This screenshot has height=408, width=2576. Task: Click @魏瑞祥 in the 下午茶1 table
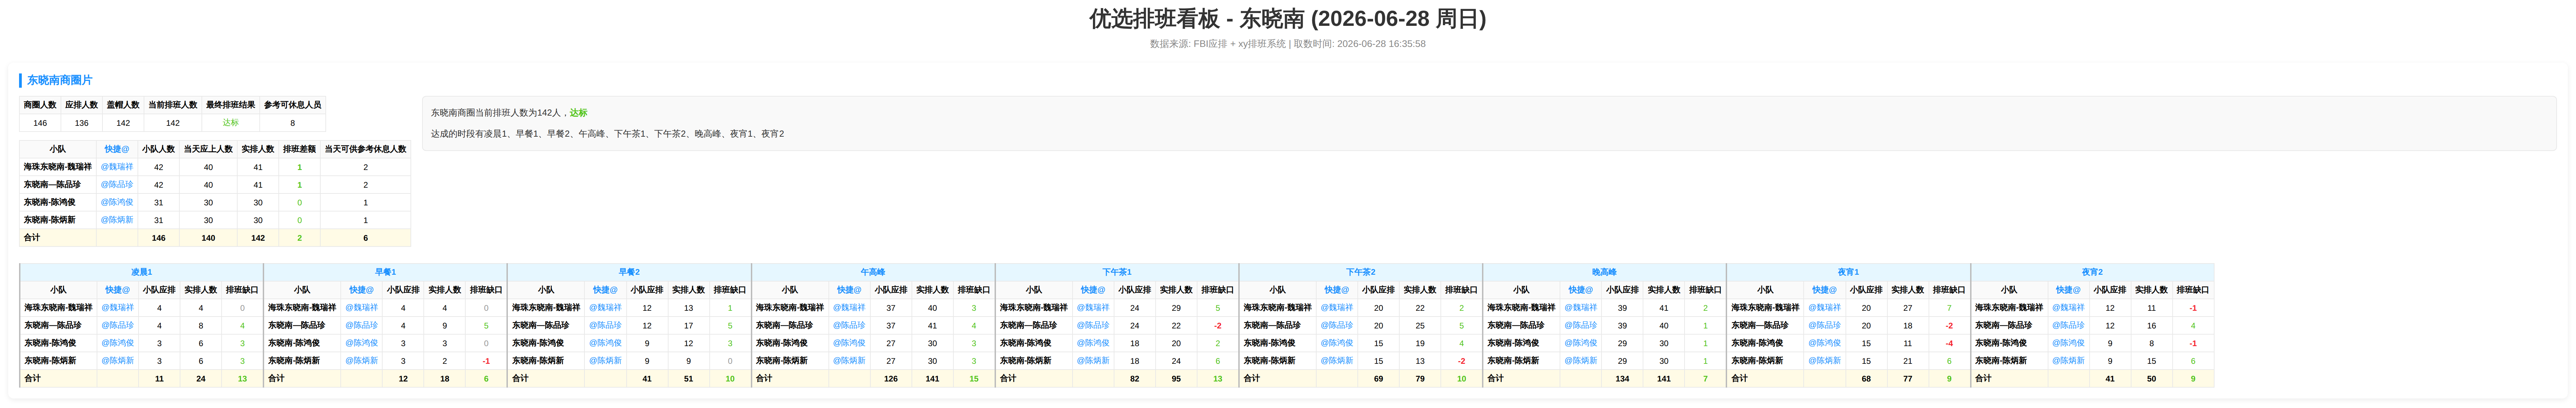point(1093,308)
